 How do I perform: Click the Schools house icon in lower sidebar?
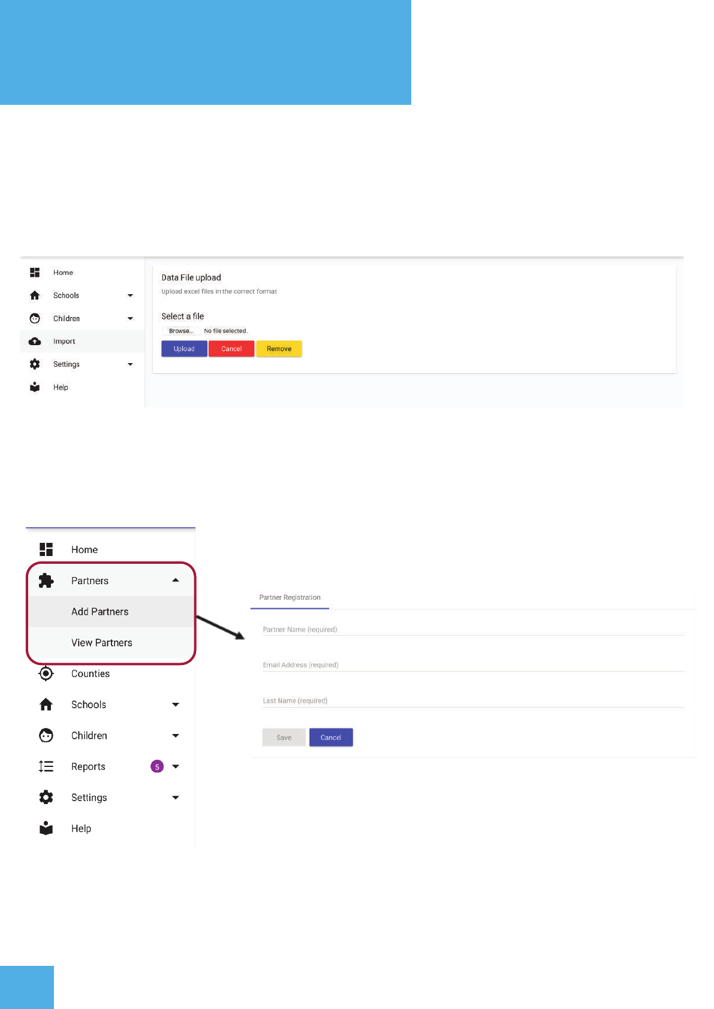click(46, 705)
